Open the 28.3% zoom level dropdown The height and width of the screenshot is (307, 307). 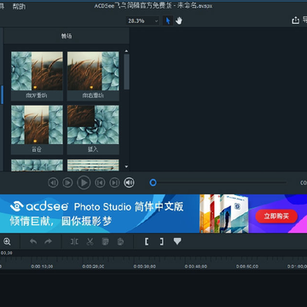[142, 20]
